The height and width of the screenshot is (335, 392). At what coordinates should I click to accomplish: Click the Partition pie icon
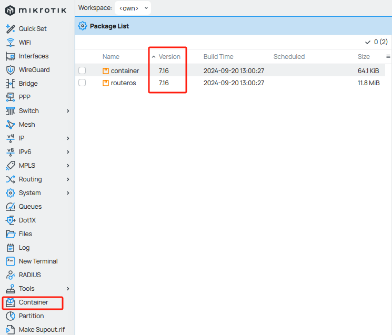click(10, 316)
